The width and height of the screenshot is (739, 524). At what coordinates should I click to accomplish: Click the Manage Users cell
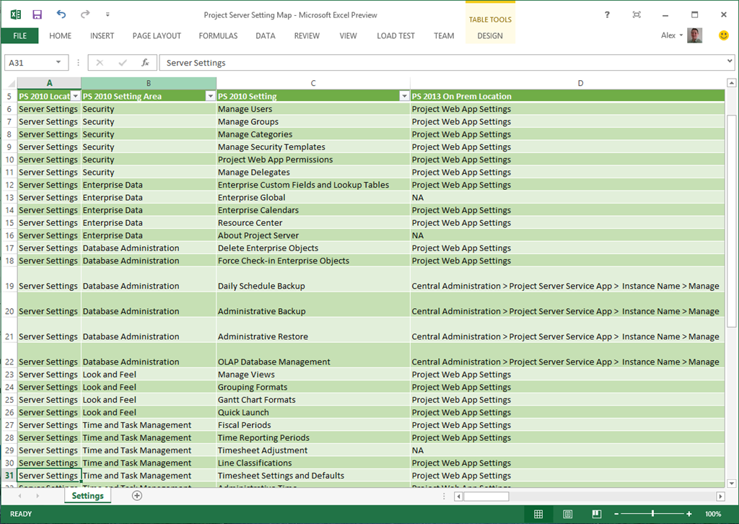click(313, 109)
